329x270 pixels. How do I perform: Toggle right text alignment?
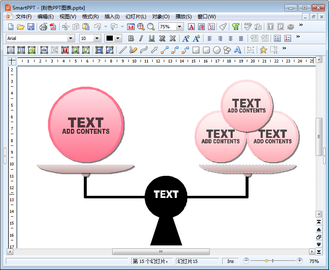220,38
